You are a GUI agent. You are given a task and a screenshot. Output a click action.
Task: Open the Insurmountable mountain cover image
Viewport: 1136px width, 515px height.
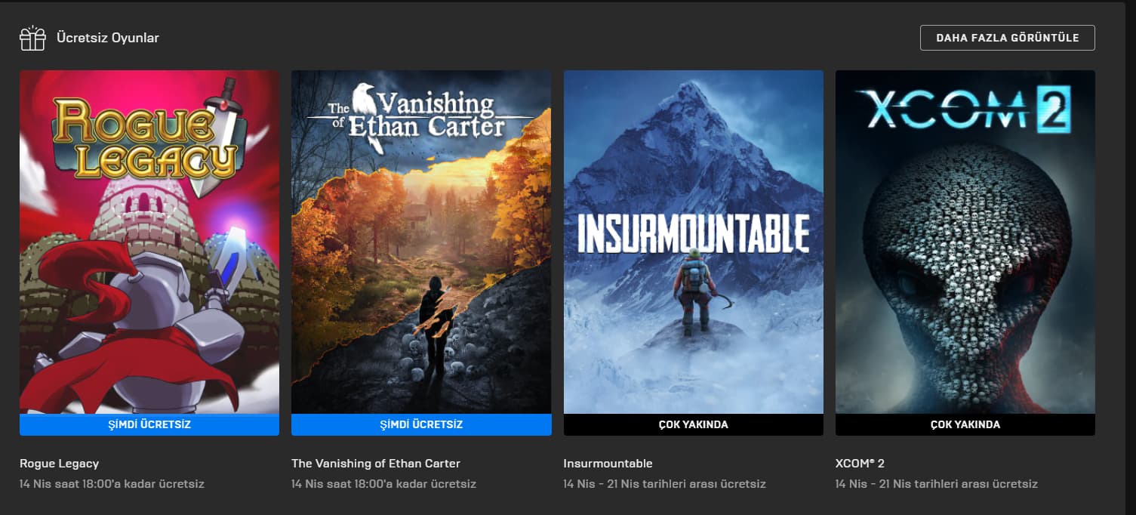(694, 242)
